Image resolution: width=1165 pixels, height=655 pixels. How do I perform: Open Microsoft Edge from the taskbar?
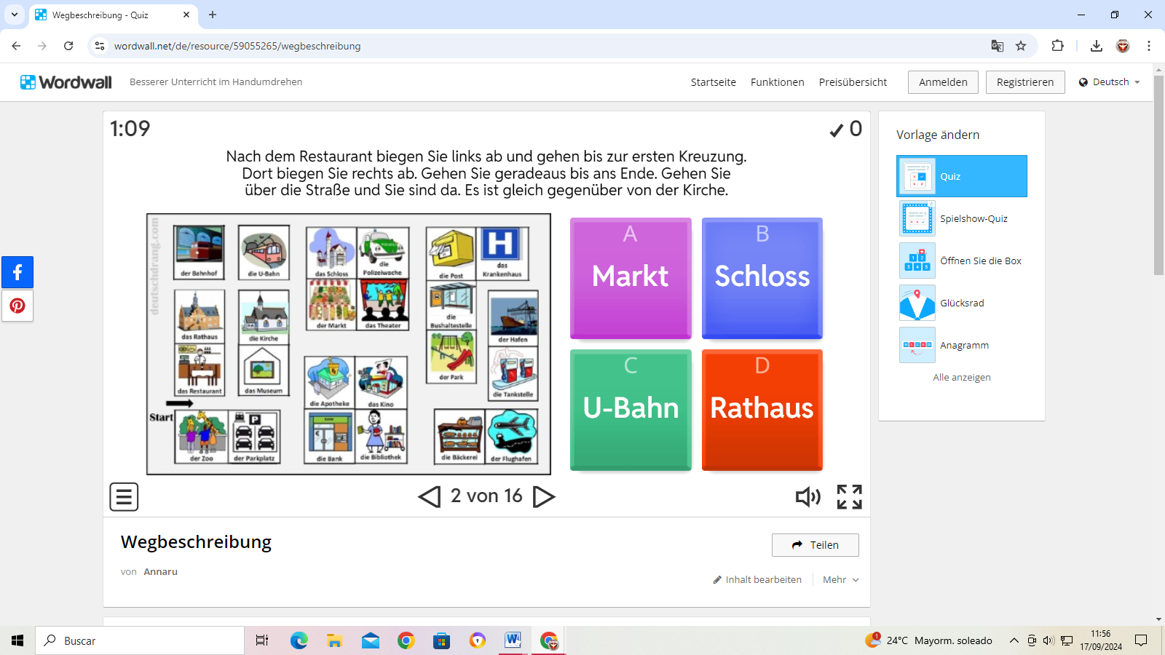point(299,640)
